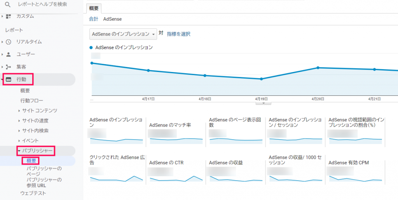Viewport: 398px width, 200px height.
Task: Select パブリッシャー menu label
Action: pos(37,151)
